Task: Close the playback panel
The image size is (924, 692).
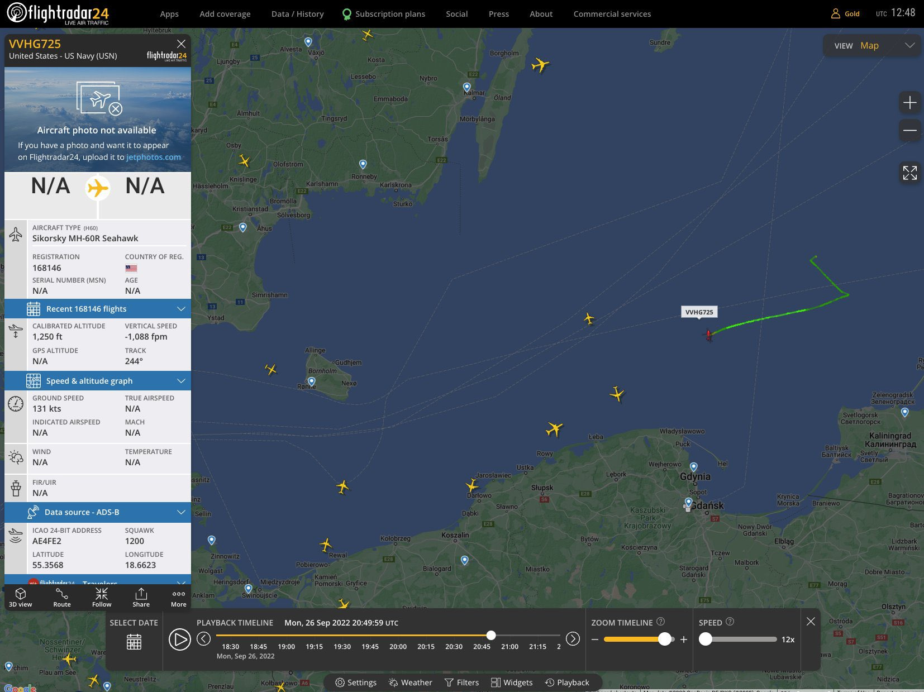Action: click(x=811, y=621)
